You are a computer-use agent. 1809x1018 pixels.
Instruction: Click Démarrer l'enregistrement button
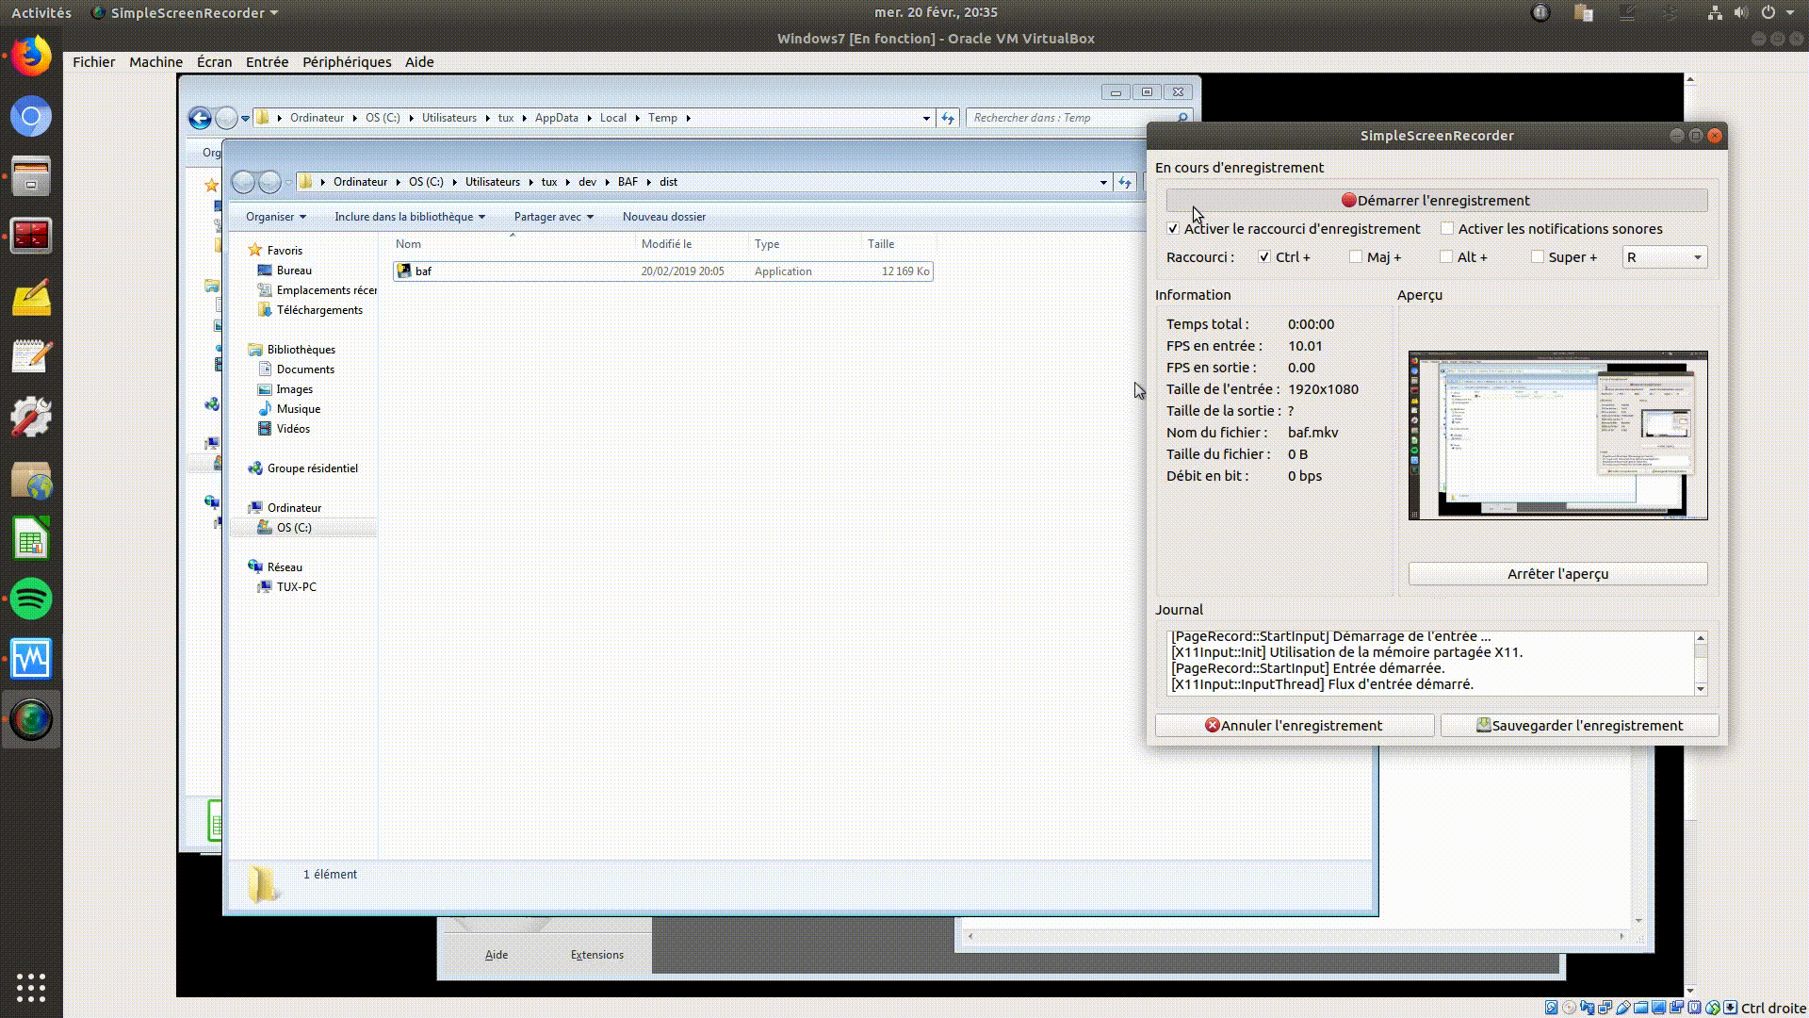(1437, 201)
